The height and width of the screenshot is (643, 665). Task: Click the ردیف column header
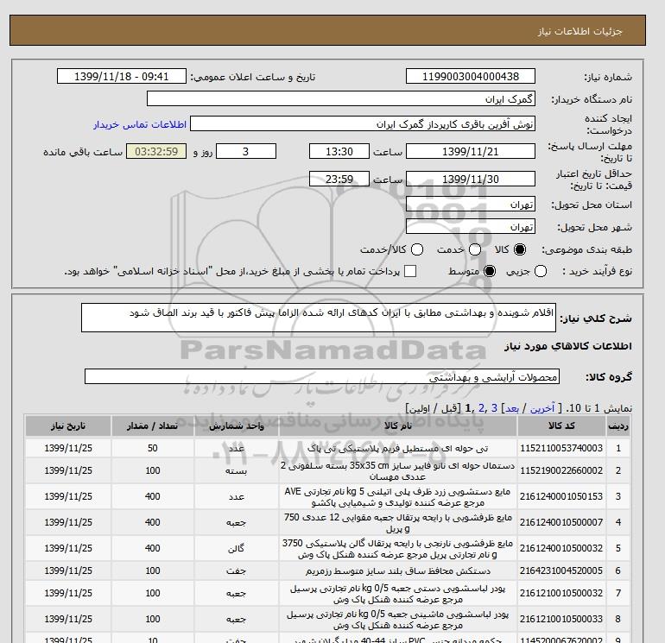click(617, 426)
